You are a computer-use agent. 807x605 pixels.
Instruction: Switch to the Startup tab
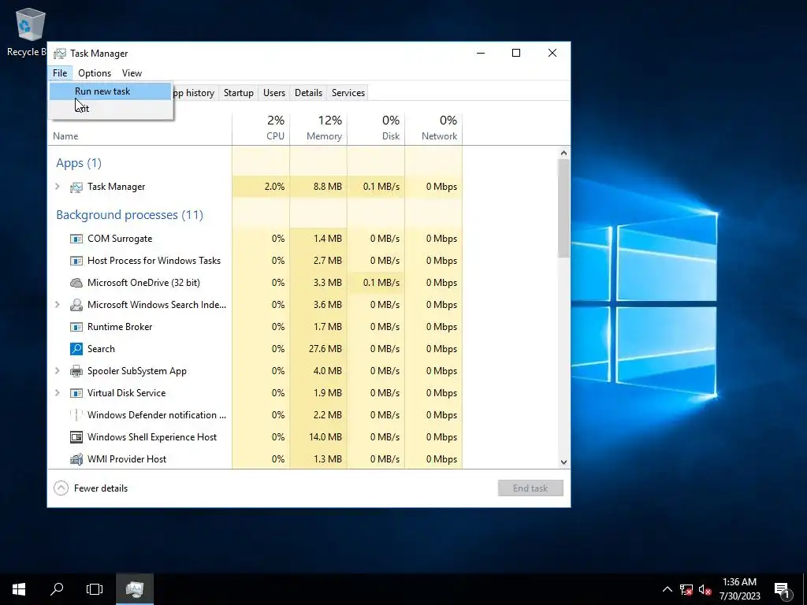[x=239, y=93]
